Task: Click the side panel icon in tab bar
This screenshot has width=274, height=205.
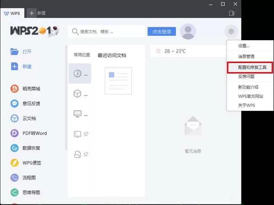Action: [x=232, y=13]
